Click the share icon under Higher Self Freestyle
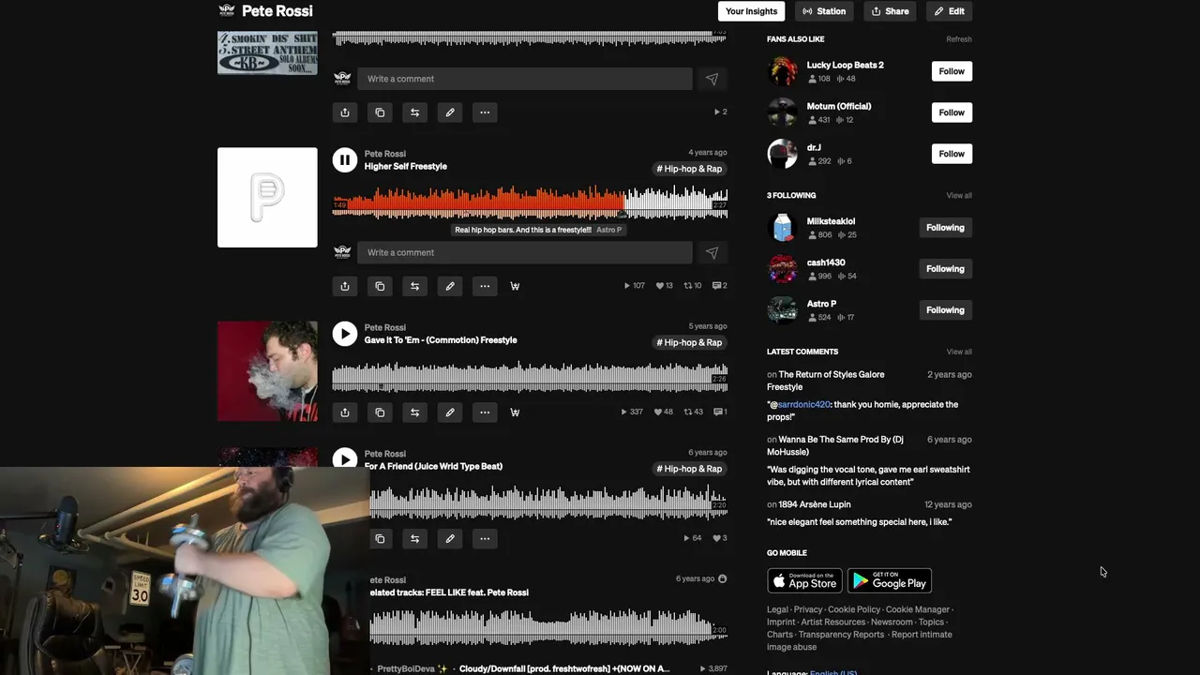This screenshot has height=675, width=1200. (x=345, y=286)
